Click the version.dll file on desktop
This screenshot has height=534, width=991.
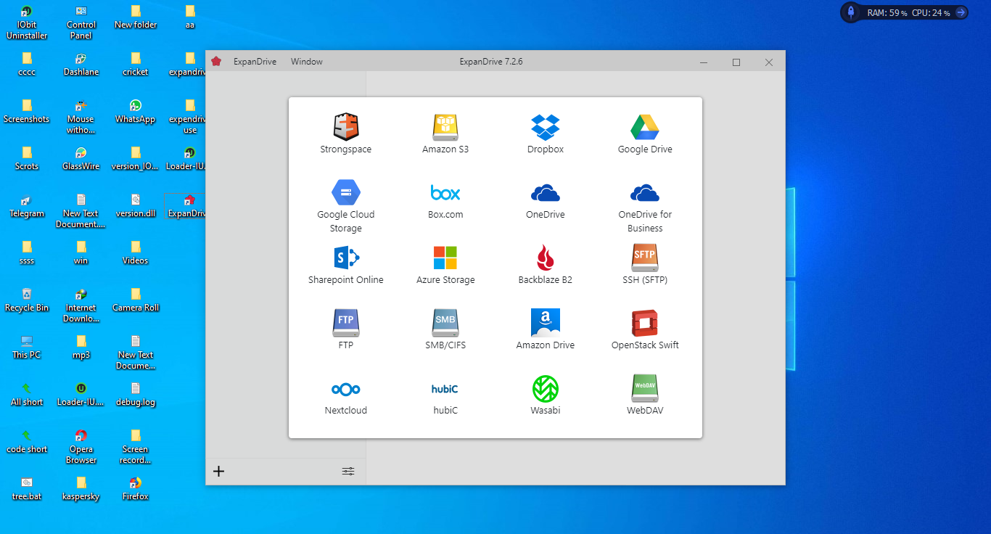pyautogui.click(x=136, y=205)
